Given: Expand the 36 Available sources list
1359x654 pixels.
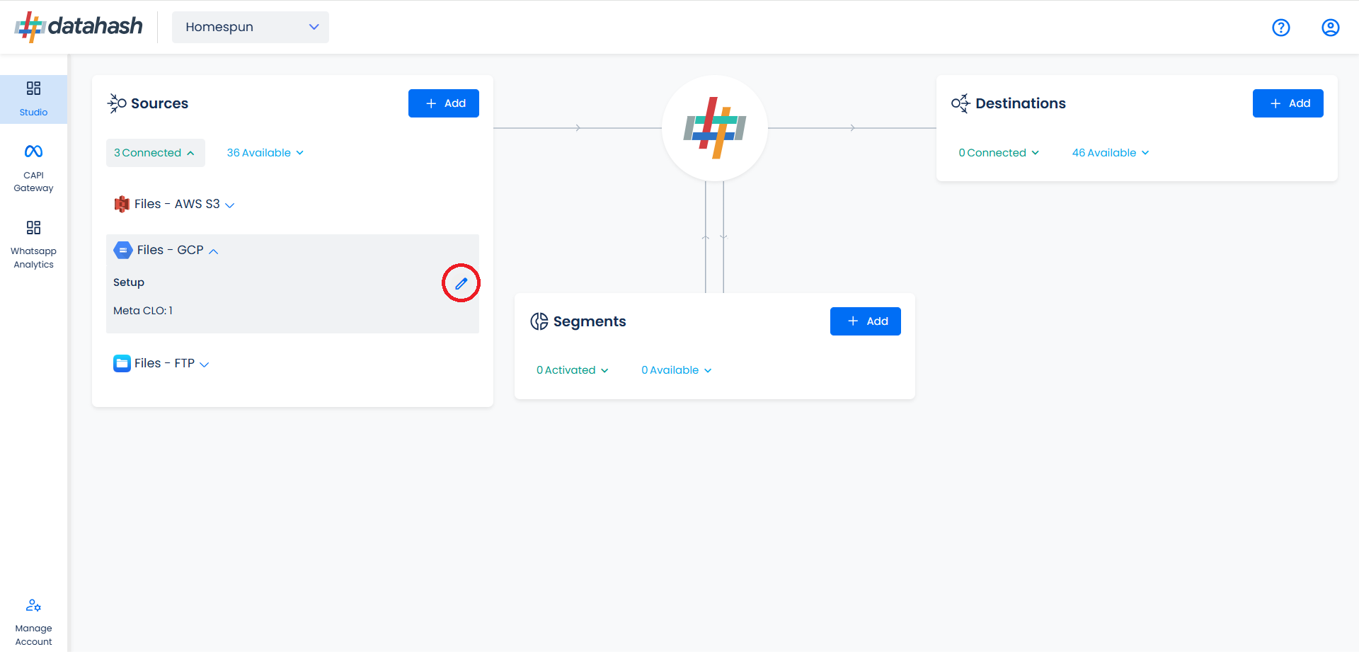Looking at the screenshot, I should 265,153.
